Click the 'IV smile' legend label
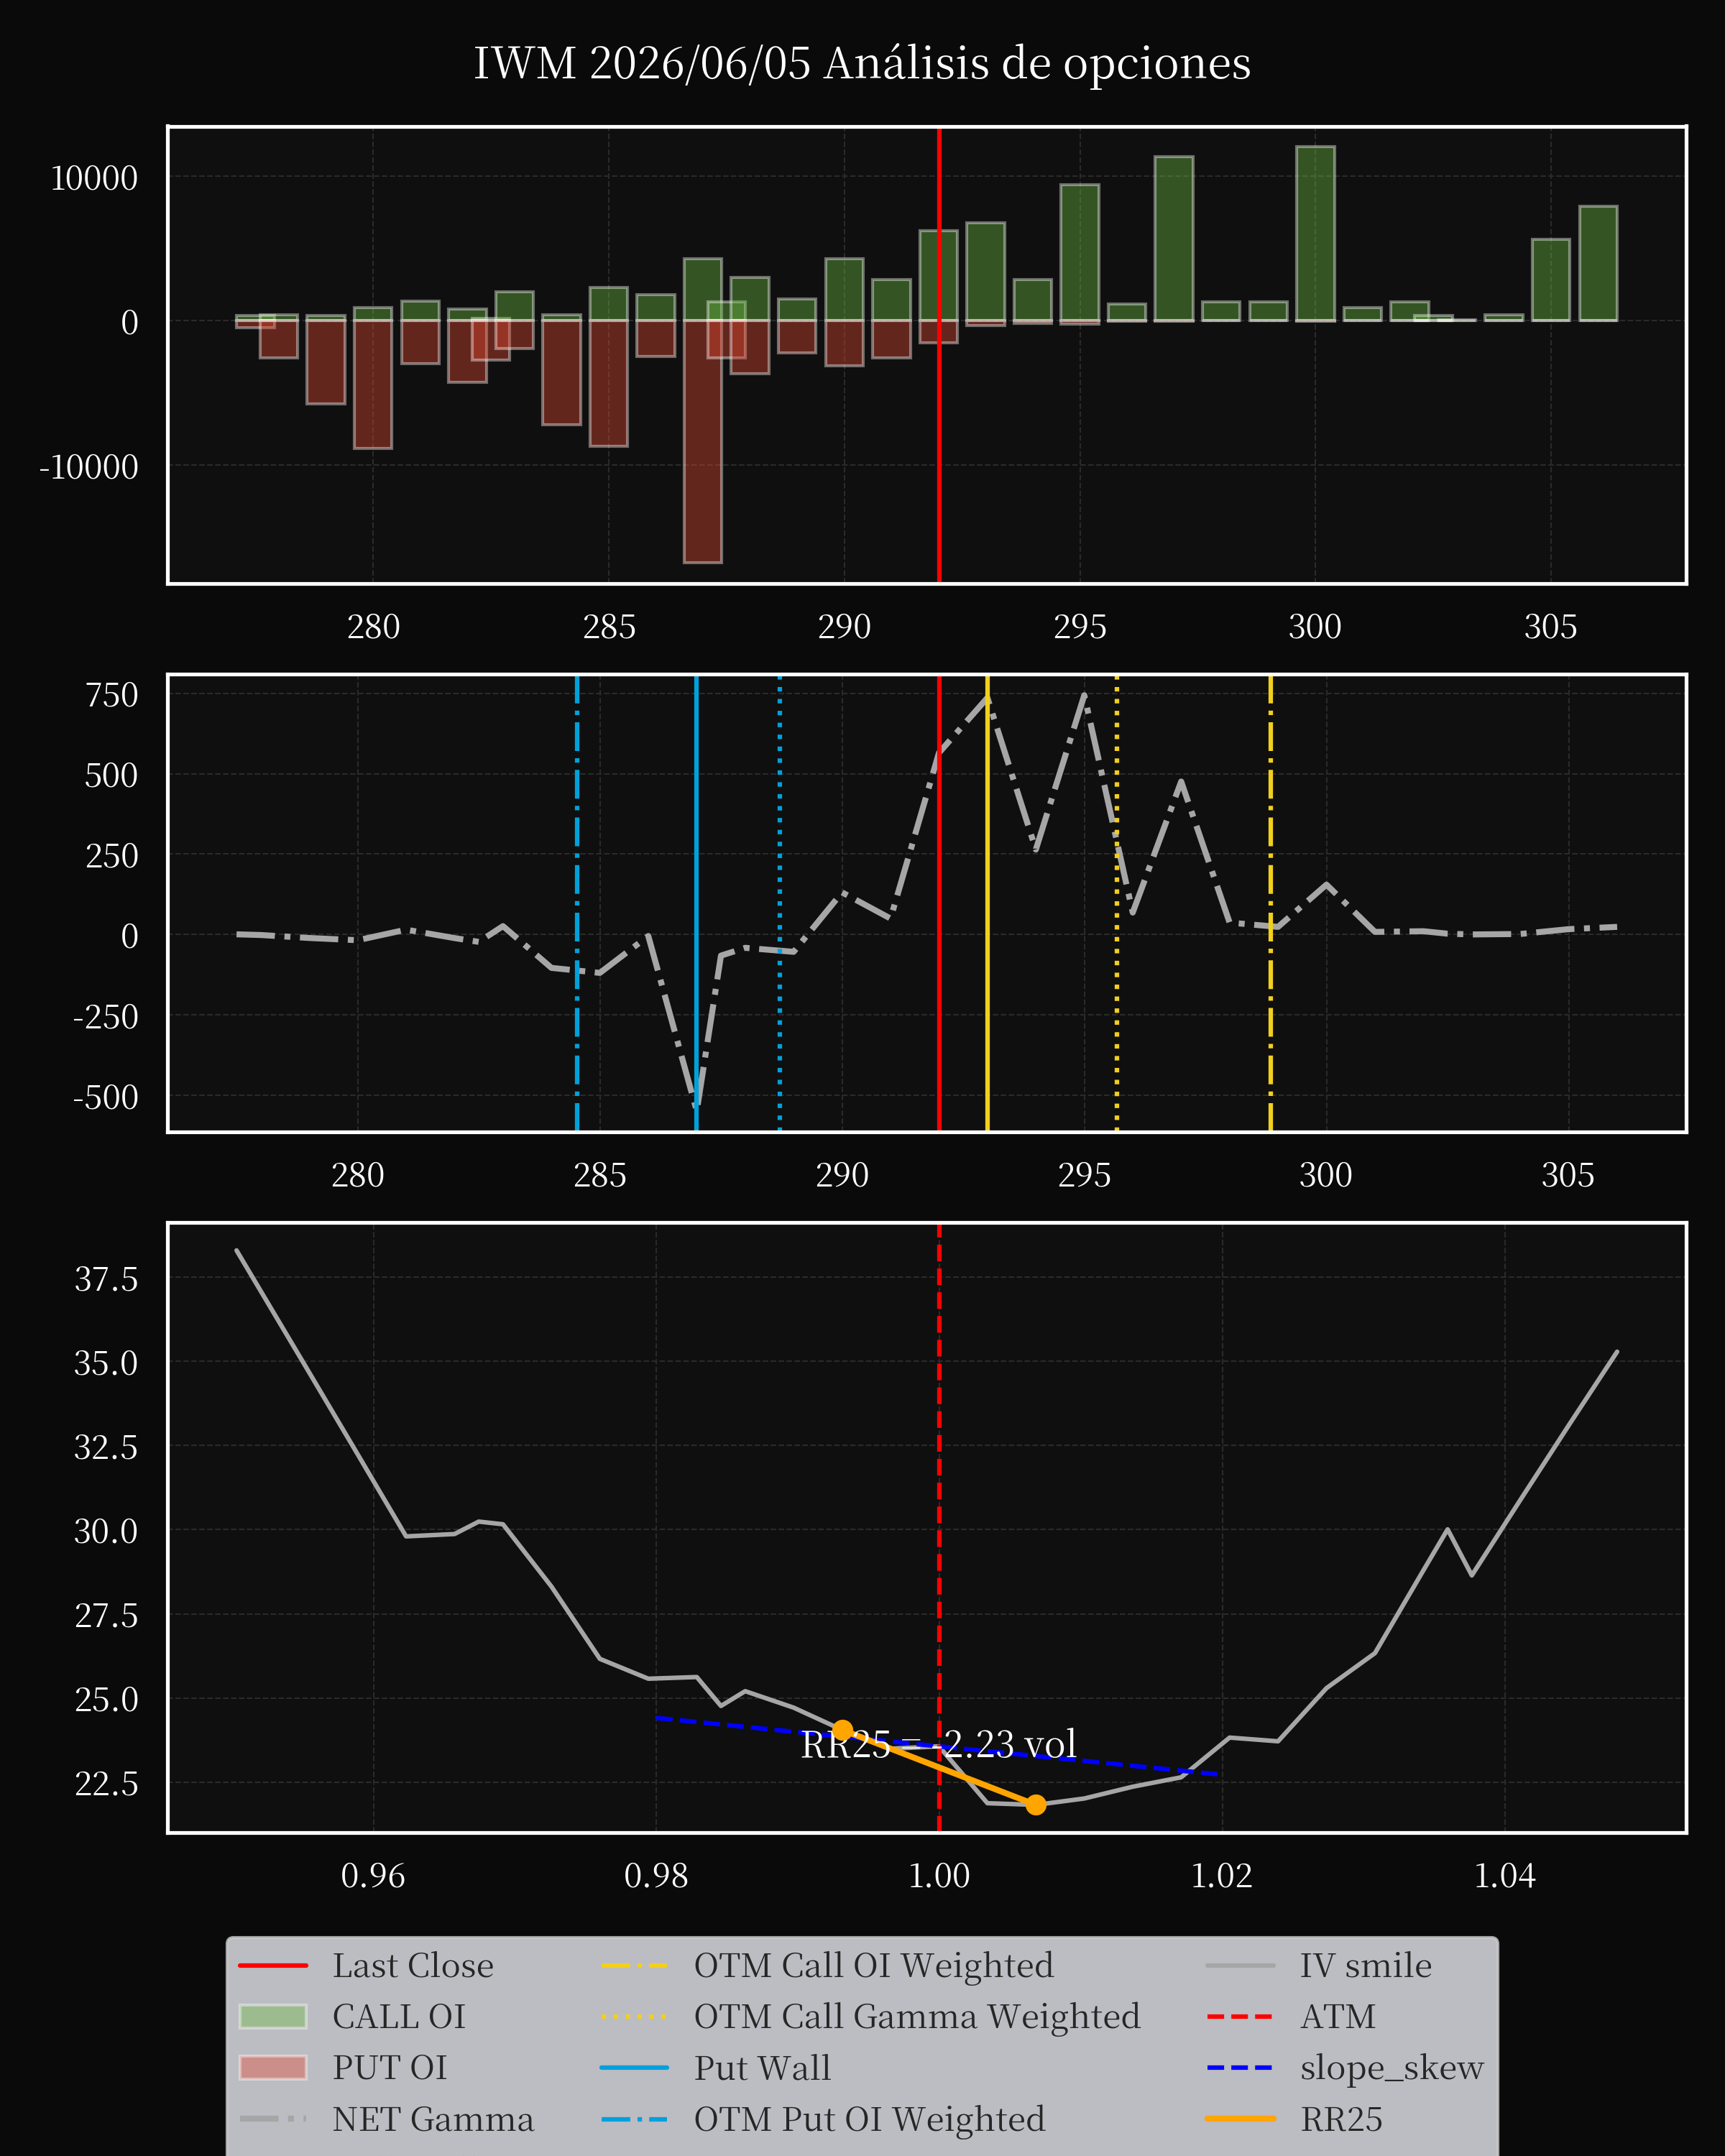The height and width of the screenshot is (2156, 1725). 1366,1965
